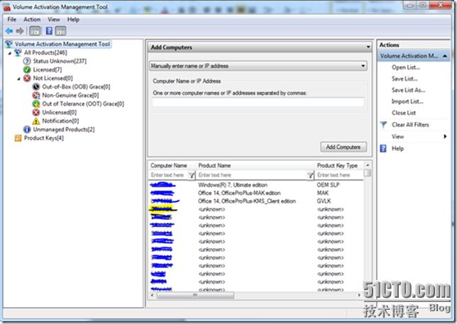
Task: Click the Unmanaged Products info icon
Action: (x=27, y=129)
